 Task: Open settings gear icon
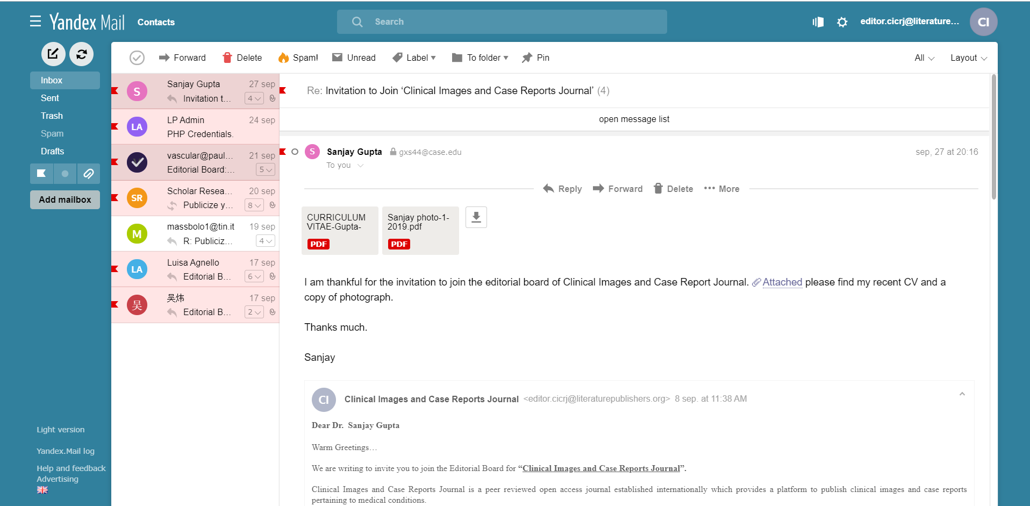pyautogui.click(x=842, y=22)
